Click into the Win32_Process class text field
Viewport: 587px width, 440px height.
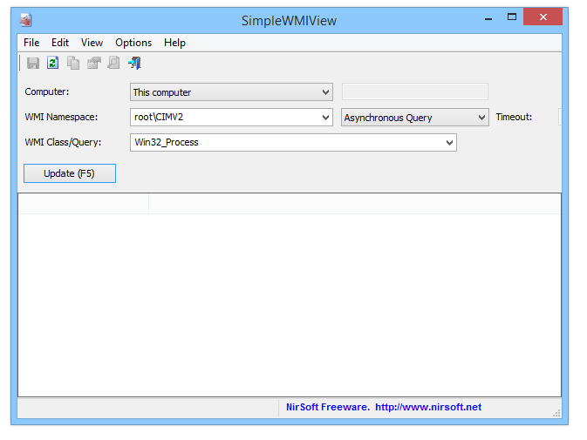pos(287,142)
